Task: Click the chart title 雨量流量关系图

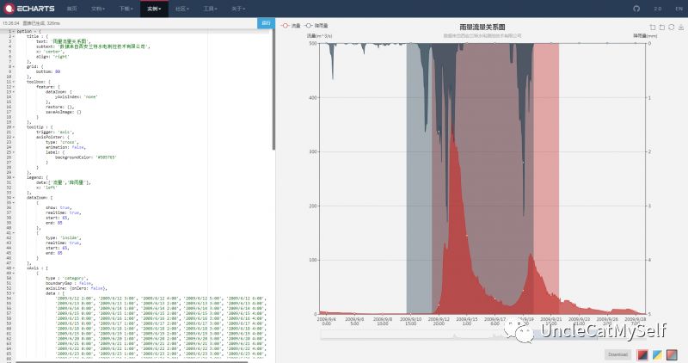Action: click(482, 27)
